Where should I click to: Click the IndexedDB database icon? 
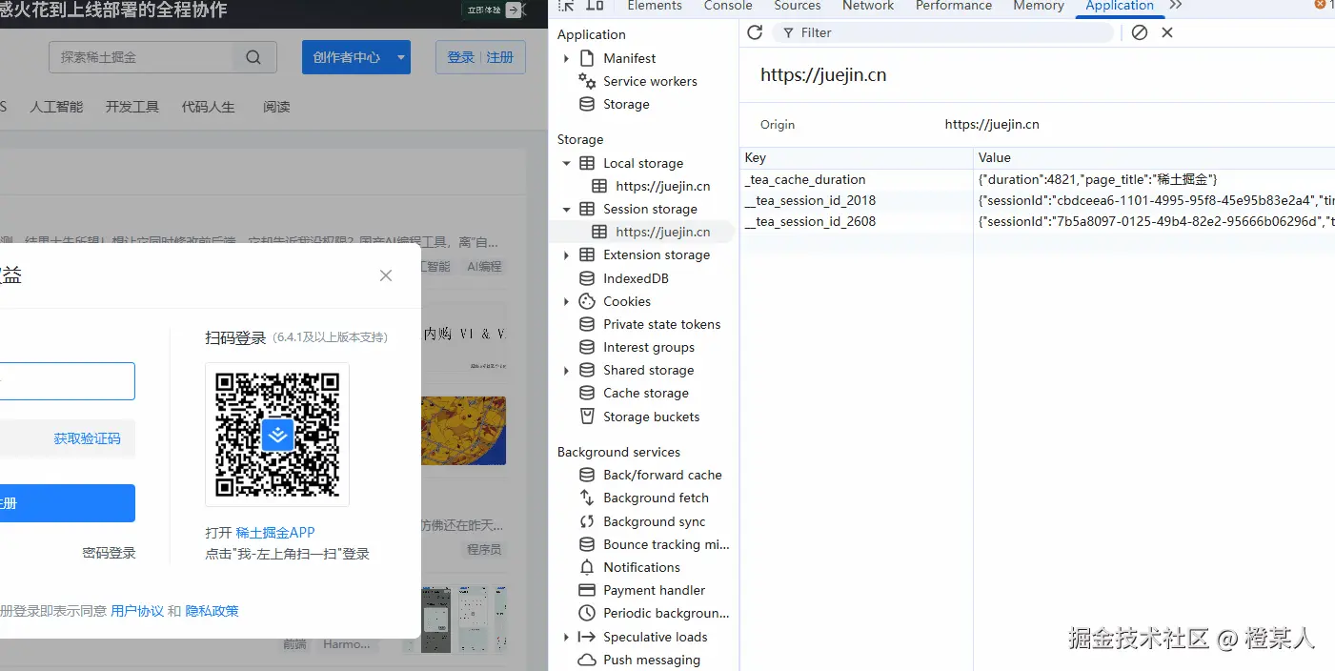pos(587,278)
